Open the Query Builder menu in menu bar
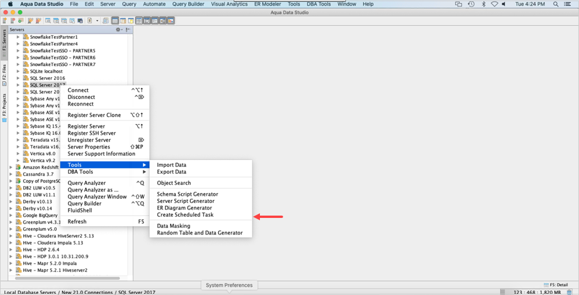This screenshot has width=579, height=295. coord(188,4)
